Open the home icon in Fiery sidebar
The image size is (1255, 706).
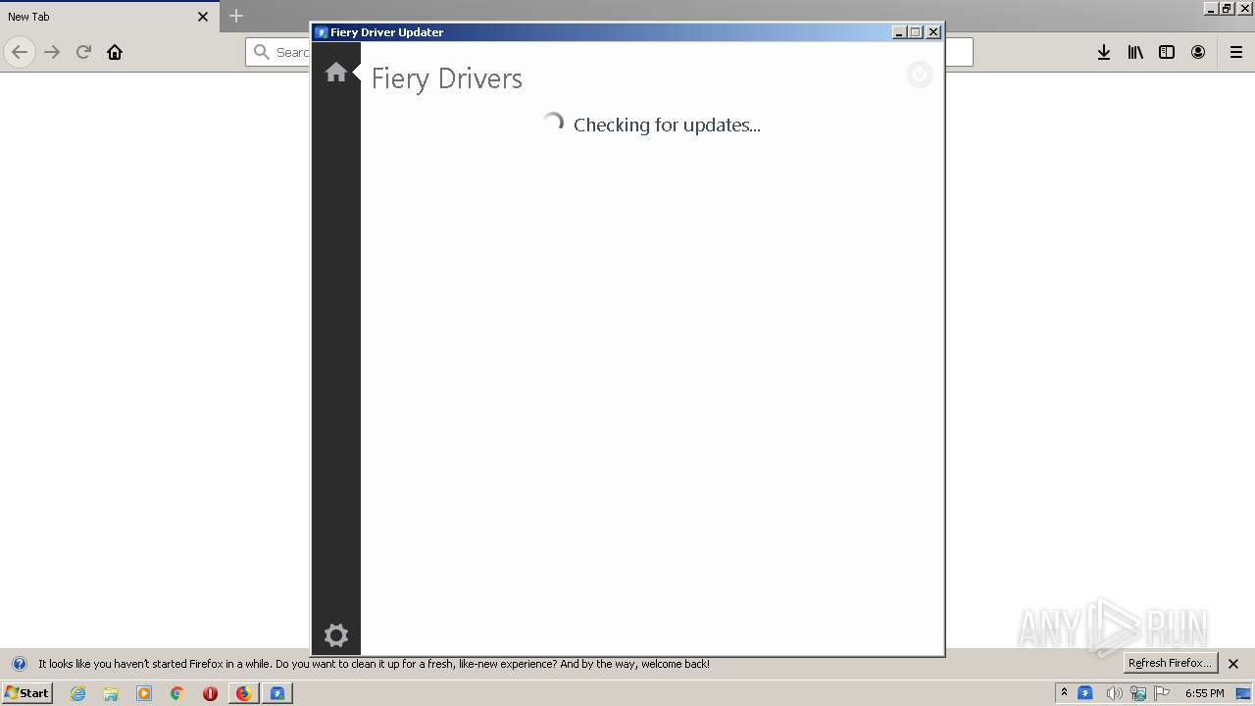point(336,73)
